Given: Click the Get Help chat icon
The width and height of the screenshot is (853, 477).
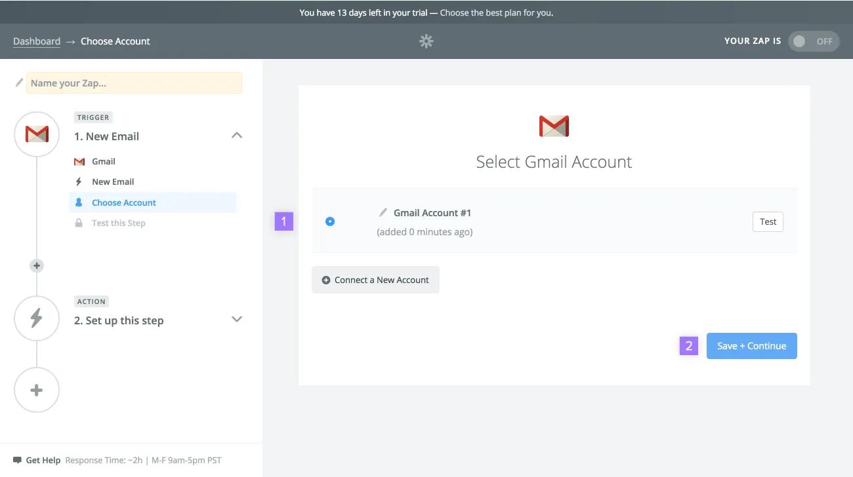Looking at the screenshot, I should click(17, 460).
